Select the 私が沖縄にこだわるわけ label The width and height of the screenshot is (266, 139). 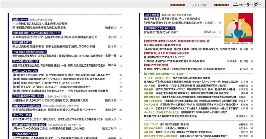pos(160,28)
